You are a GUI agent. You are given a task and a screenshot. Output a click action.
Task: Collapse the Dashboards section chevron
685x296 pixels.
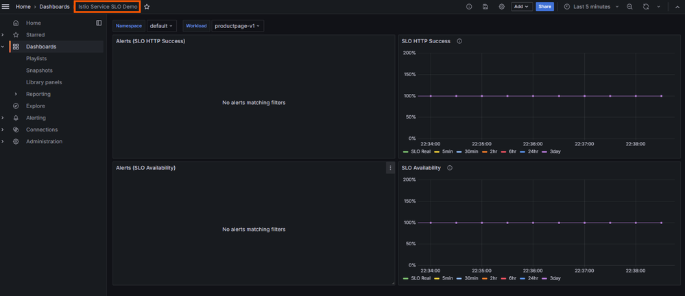coord(3,47)
